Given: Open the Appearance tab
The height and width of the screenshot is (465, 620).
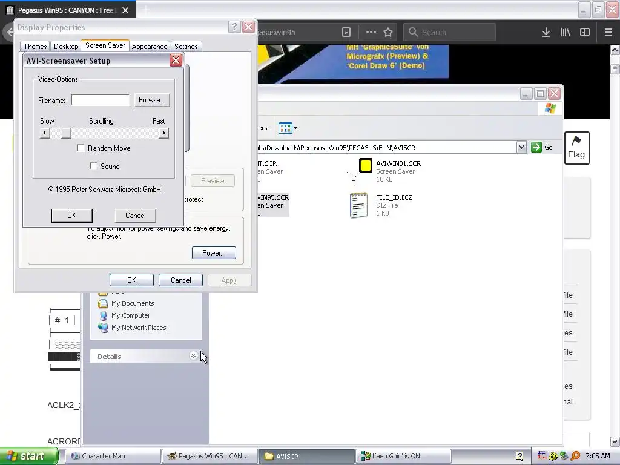Looking at the screenshot, I should pos(150,46).
